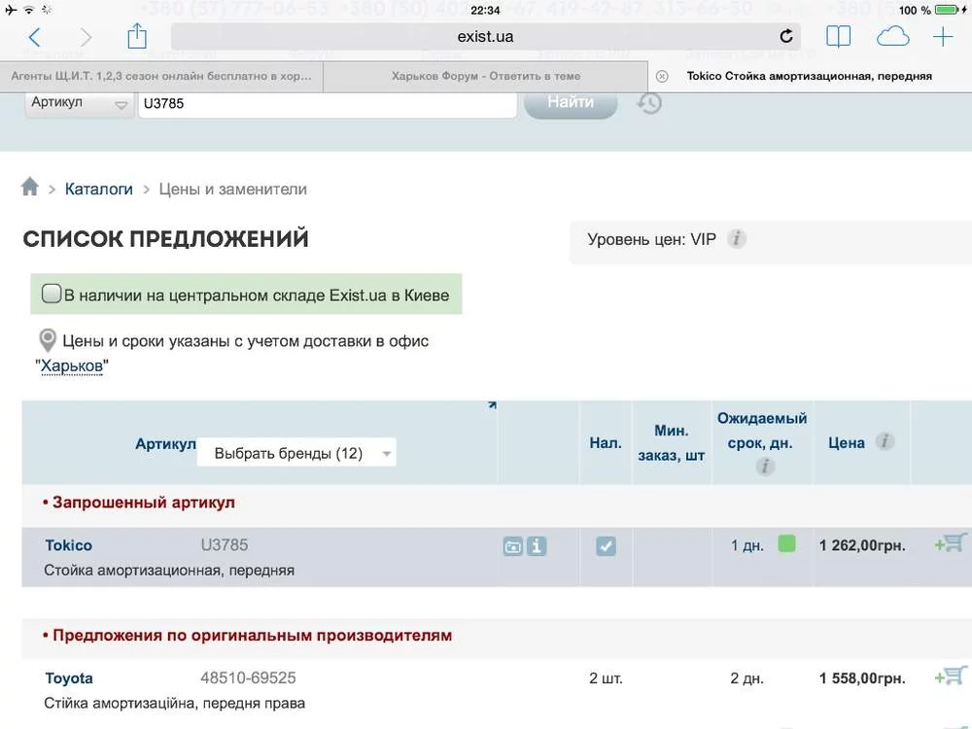Viewport: 972px width, 729px height.
Task: Change office via Харьков link
Action: click(x=71, y=366)
